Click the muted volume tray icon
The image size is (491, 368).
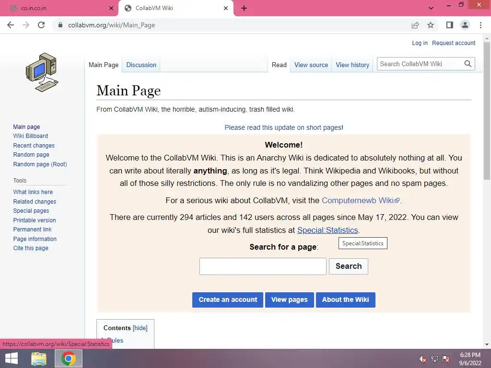[423, 359]
